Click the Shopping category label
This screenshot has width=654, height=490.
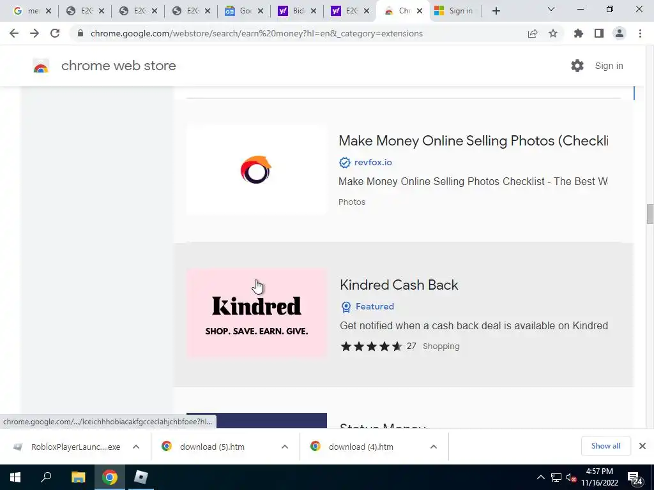tap(441, 346)
